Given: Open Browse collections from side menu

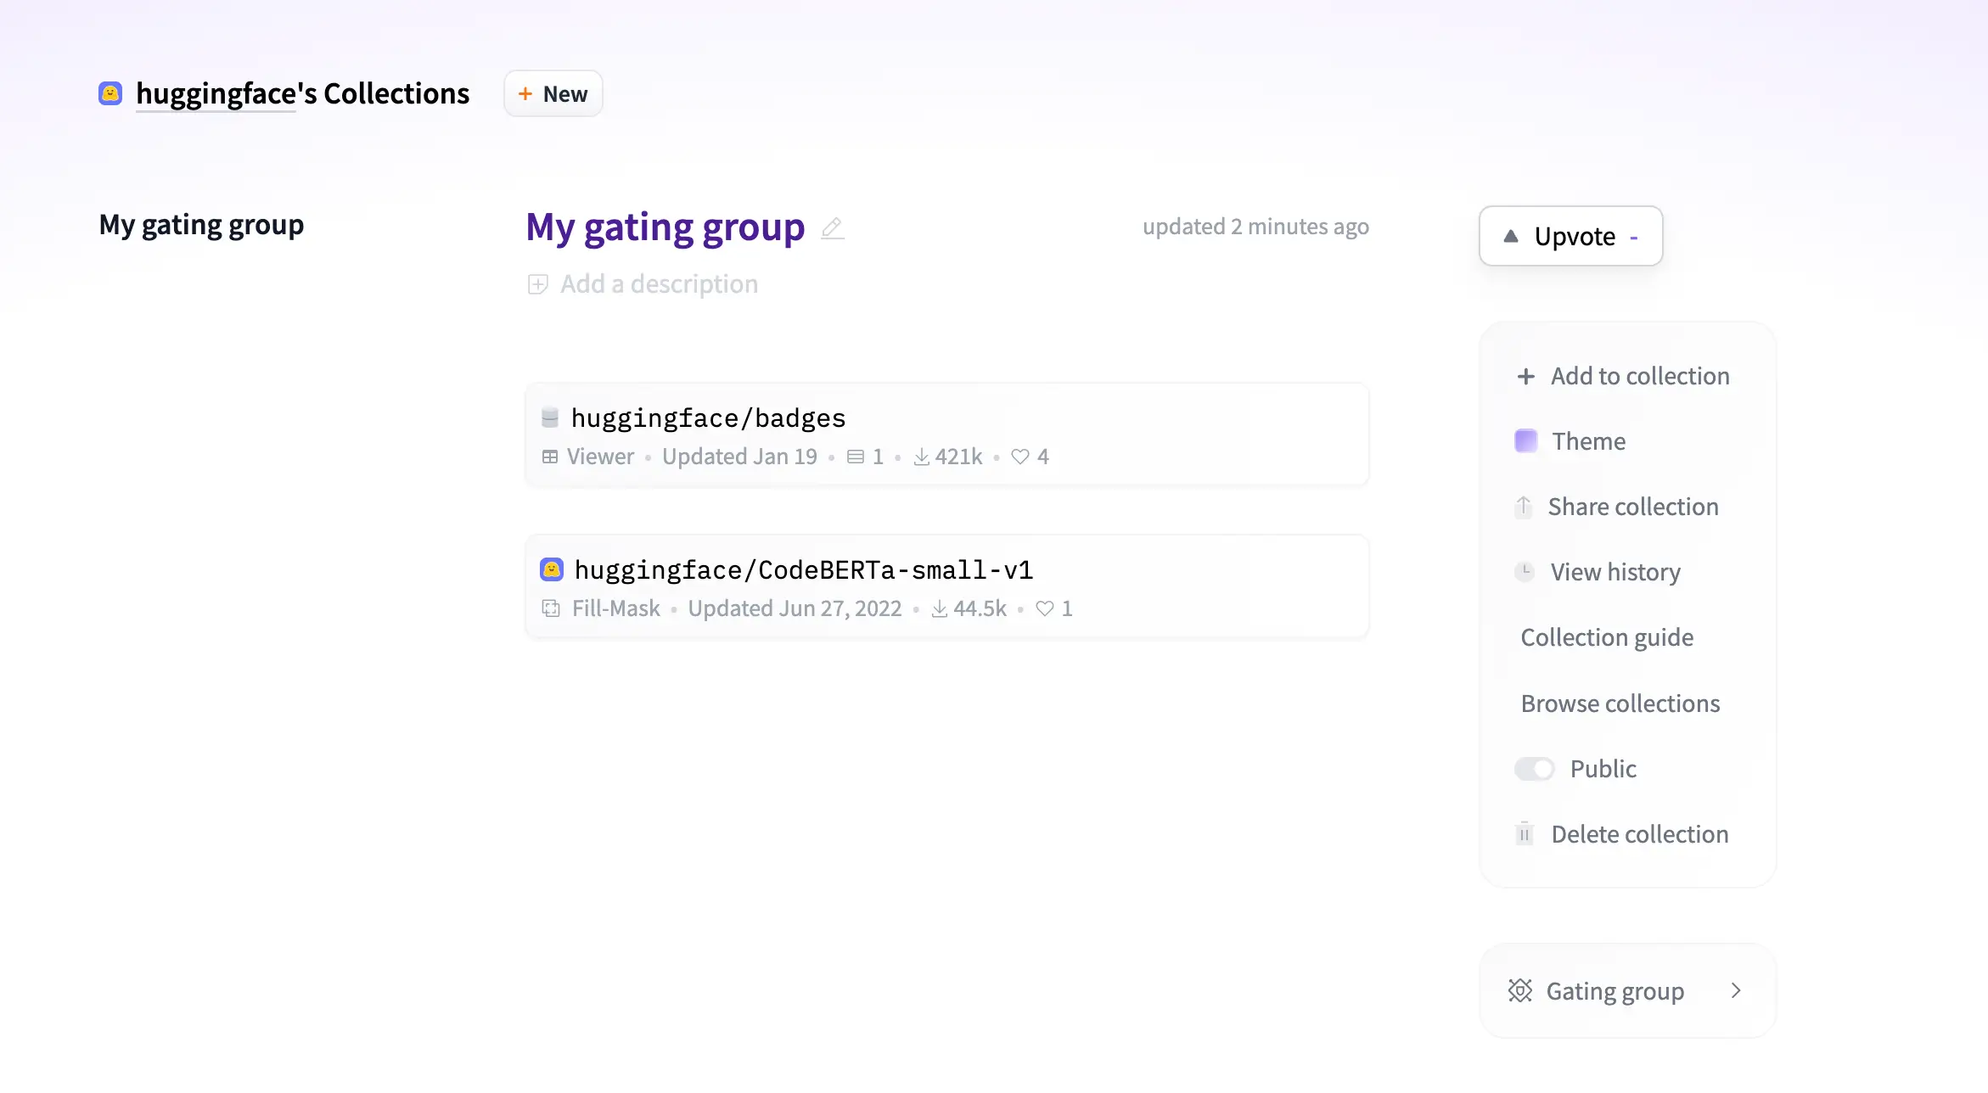Looking at the screenshot, I should [x=1620, y=703].
